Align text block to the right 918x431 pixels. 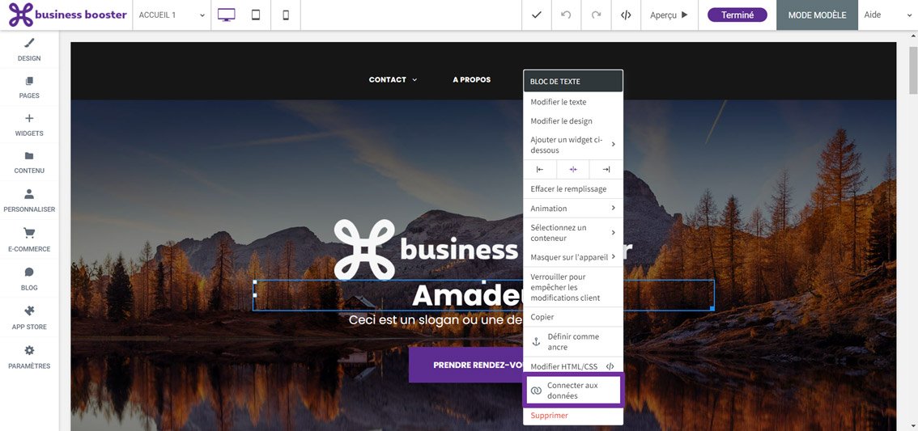606,169
